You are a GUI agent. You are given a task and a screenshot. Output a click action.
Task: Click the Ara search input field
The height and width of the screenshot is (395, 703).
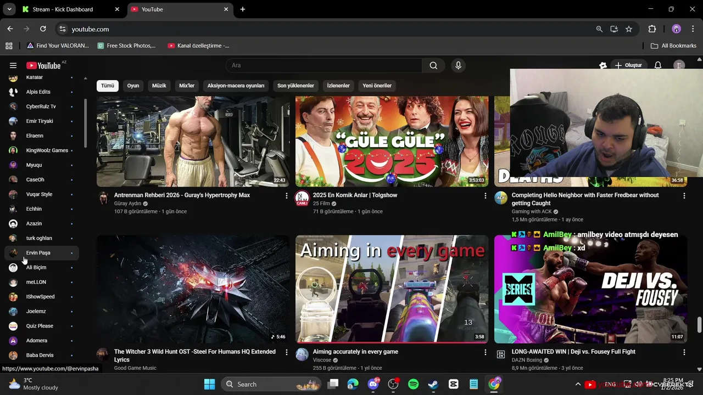pos(324,65)
